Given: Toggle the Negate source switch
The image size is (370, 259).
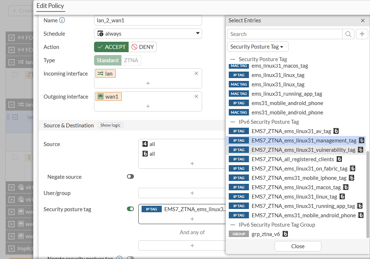Looking at the screenshot, I should tap(130, 177).
